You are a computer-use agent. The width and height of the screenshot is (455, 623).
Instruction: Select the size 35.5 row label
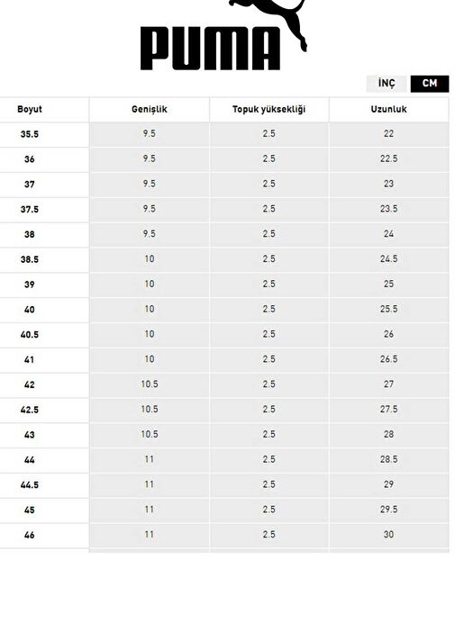click(30, 134)
